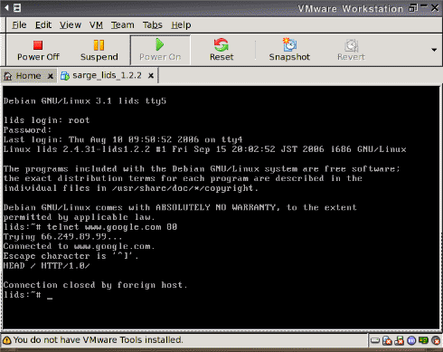Click the blue network adapter status icon
Image resolution: width=443 pixels, height=352 pixels.
[x=411, y=341]
